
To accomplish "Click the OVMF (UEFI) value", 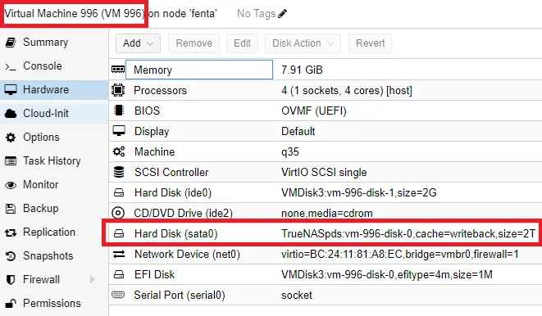I will pyautogui.click(x=314, y=111).
